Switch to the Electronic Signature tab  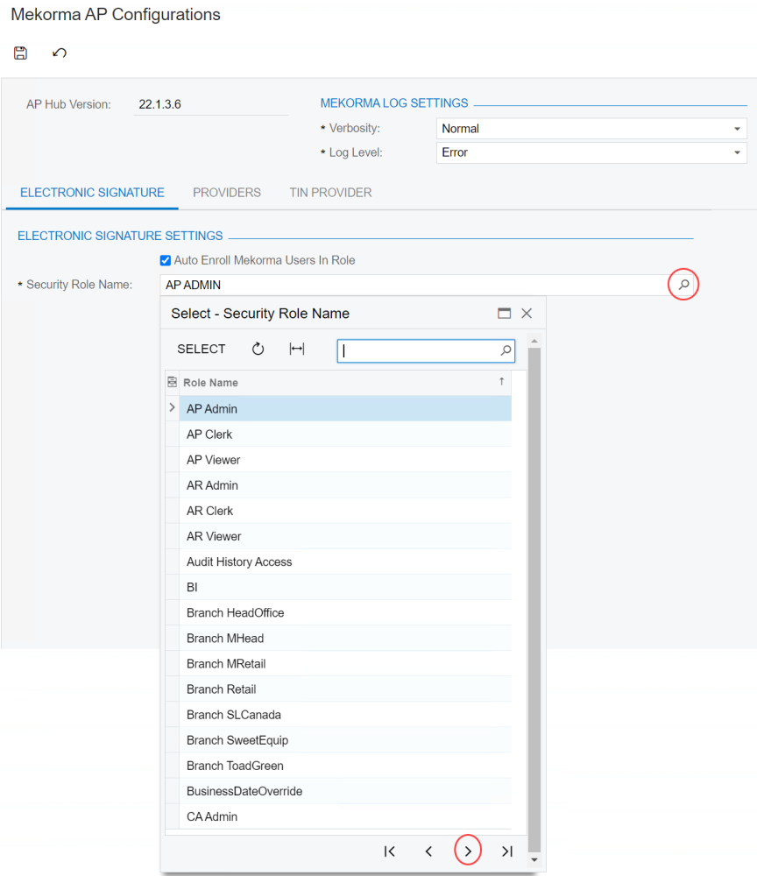pyautogui.click(x=92, y=193)
